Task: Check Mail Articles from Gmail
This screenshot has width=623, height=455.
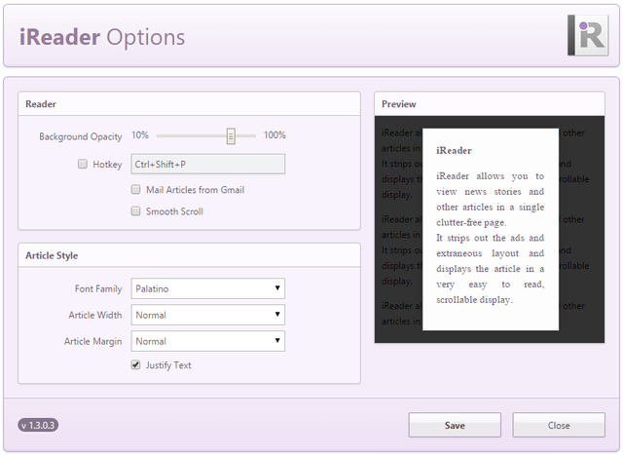Action: click(x=136, y=190)
